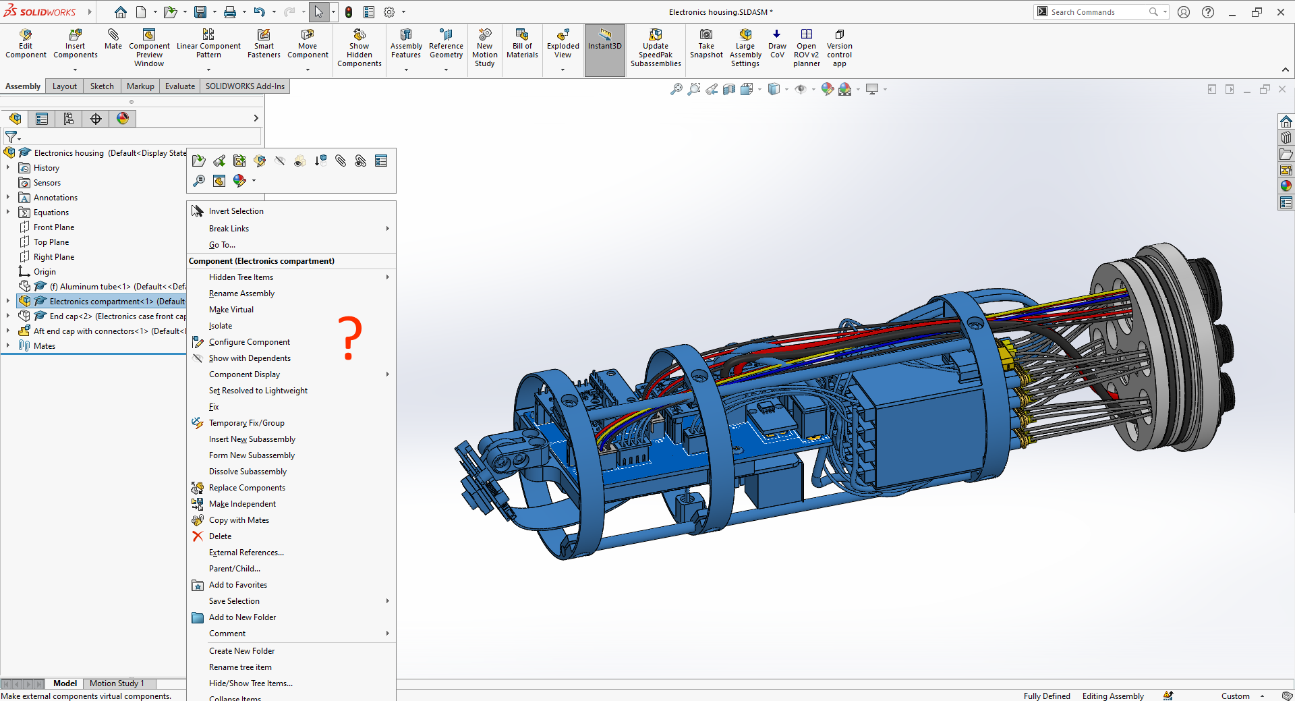Click Apply Scene icon in heads-up toolbar
The image size is (1295, 701).
(x=845, y=89)
